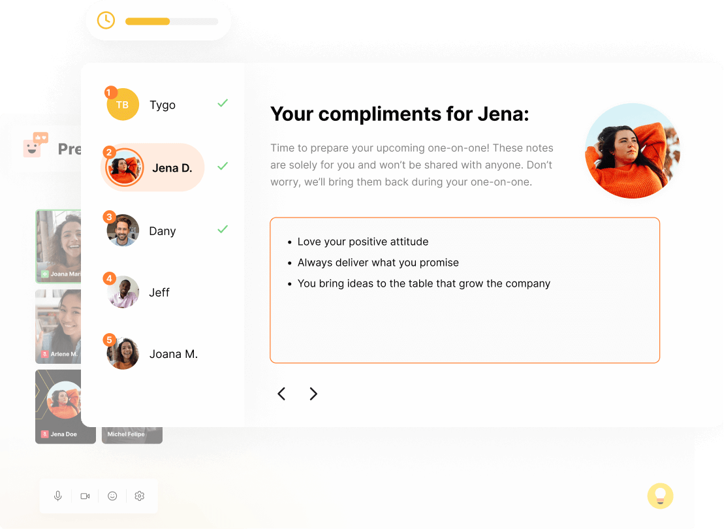Open the Arlene M. video thumbnail

tap(58, 326)
